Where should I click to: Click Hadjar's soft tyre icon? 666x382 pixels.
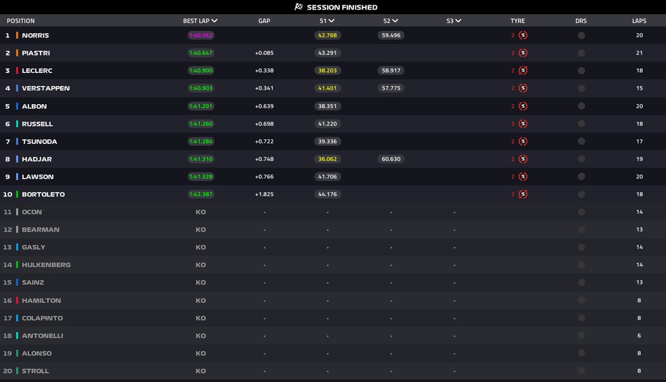[523, 159]
